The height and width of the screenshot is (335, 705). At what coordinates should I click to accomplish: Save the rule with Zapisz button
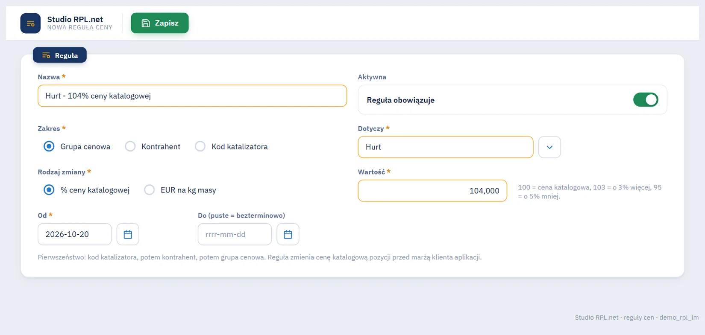tap(160, 23)
